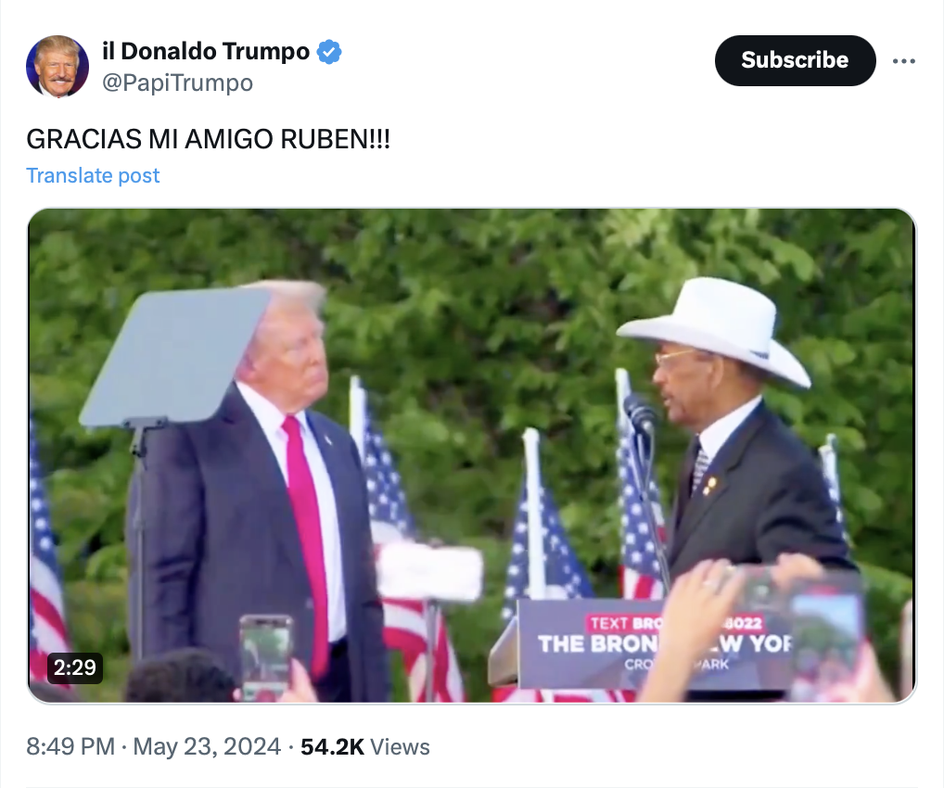Open the display name il Donaldo Trumpo
The width and height of the screenshot is (944, 788).
coord(206,51)
